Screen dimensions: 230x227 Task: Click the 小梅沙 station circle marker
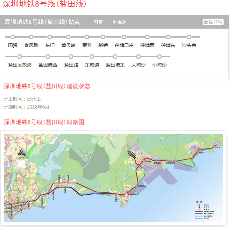click(159, 57)
